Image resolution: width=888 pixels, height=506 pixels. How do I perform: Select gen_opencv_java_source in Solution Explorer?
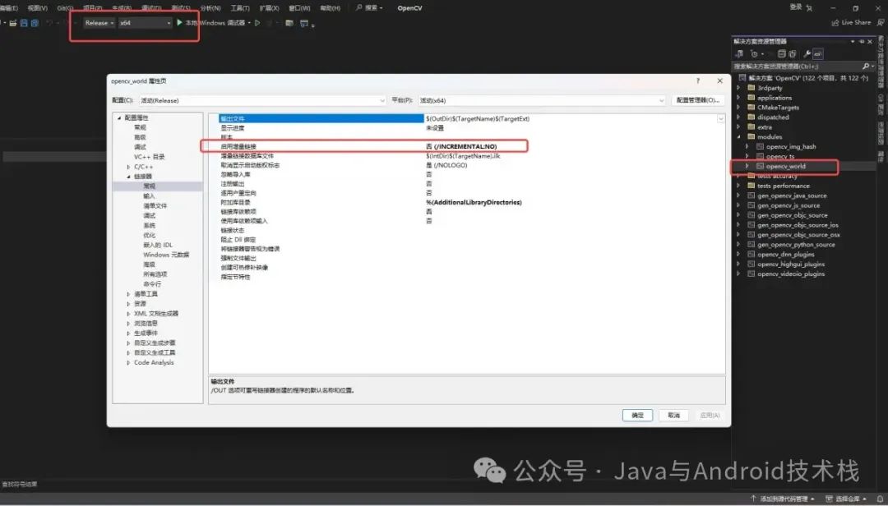pyautogui.click(x=792, y=195)
